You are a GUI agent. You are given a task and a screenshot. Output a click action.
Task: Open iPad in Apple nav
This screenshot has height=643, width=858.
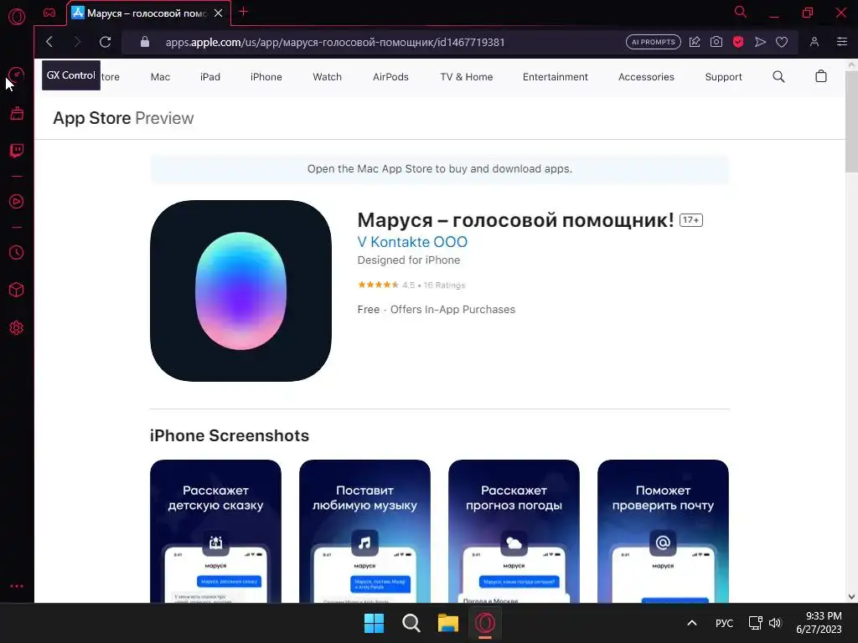[210, 77]
